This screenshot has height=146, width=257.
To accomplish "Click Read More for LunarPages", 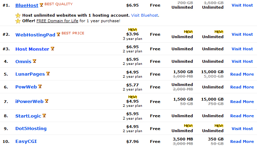I will tap(242, 74).
